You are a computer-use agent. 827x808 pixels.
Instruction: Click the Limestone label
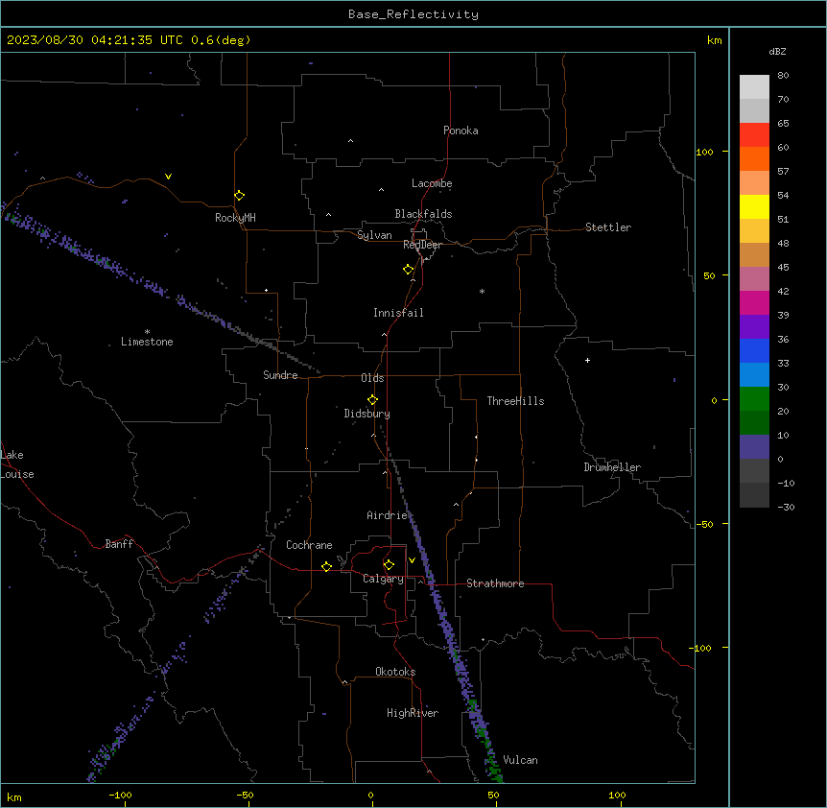click(147, 342)
